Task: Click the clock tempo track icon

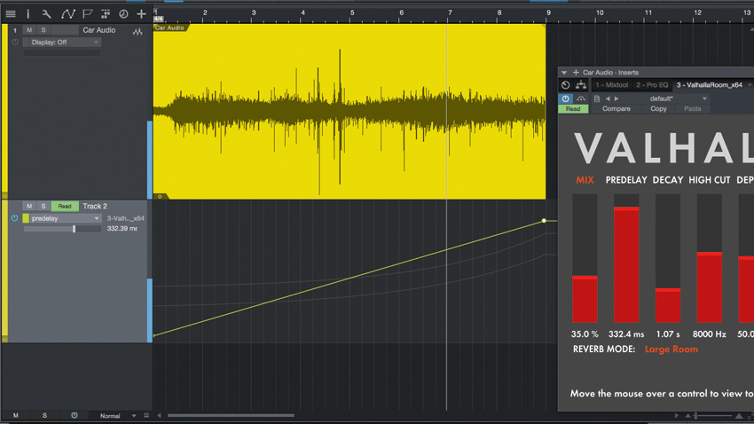Action: coord(123,14)
